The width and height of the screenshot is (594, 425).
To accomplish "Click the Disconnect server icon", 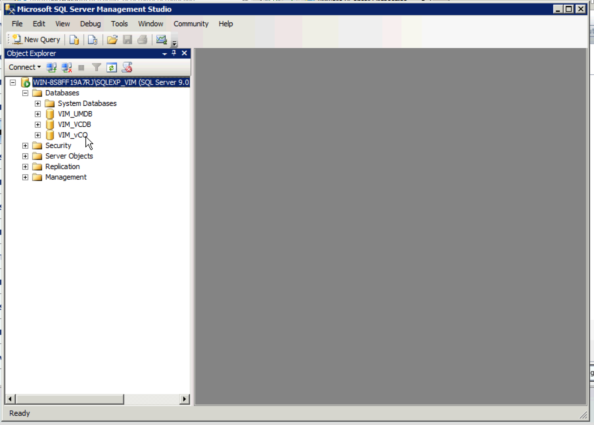I will 67,67.
